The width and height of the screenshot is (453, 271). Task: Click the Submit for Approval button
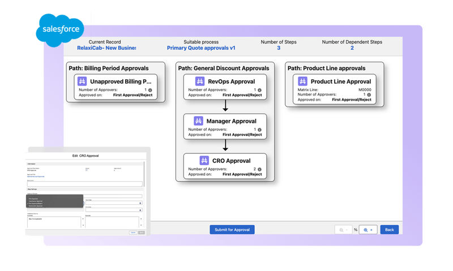click(232, 230)
